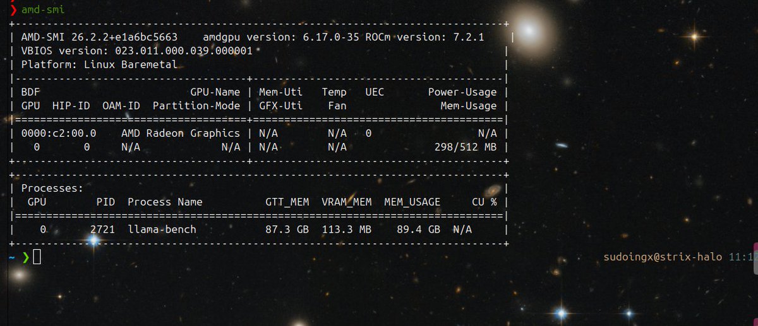Screen dimensions: 758x326
Task: Select the 'llama-bench' process name
Action: coord(162,230)
